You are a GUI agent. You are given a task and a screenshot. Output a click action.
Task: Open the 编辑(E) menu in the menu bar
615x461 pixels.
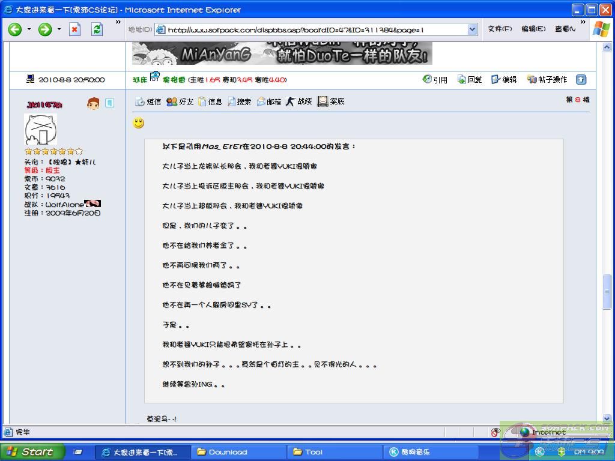[x=533, y=29]
